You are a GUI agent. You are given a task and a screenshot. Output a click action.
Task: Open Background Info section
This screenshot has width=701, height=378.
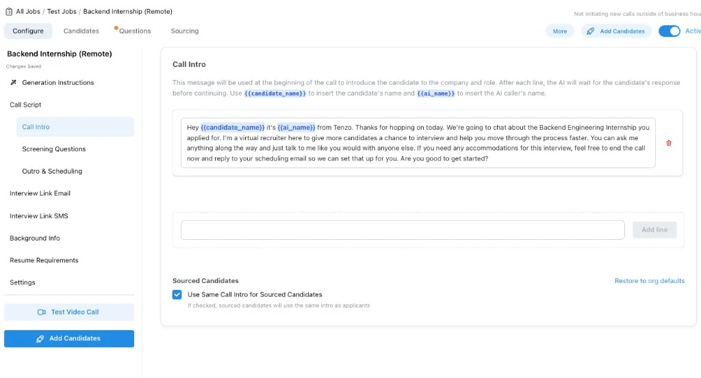(x=34, y=239)
